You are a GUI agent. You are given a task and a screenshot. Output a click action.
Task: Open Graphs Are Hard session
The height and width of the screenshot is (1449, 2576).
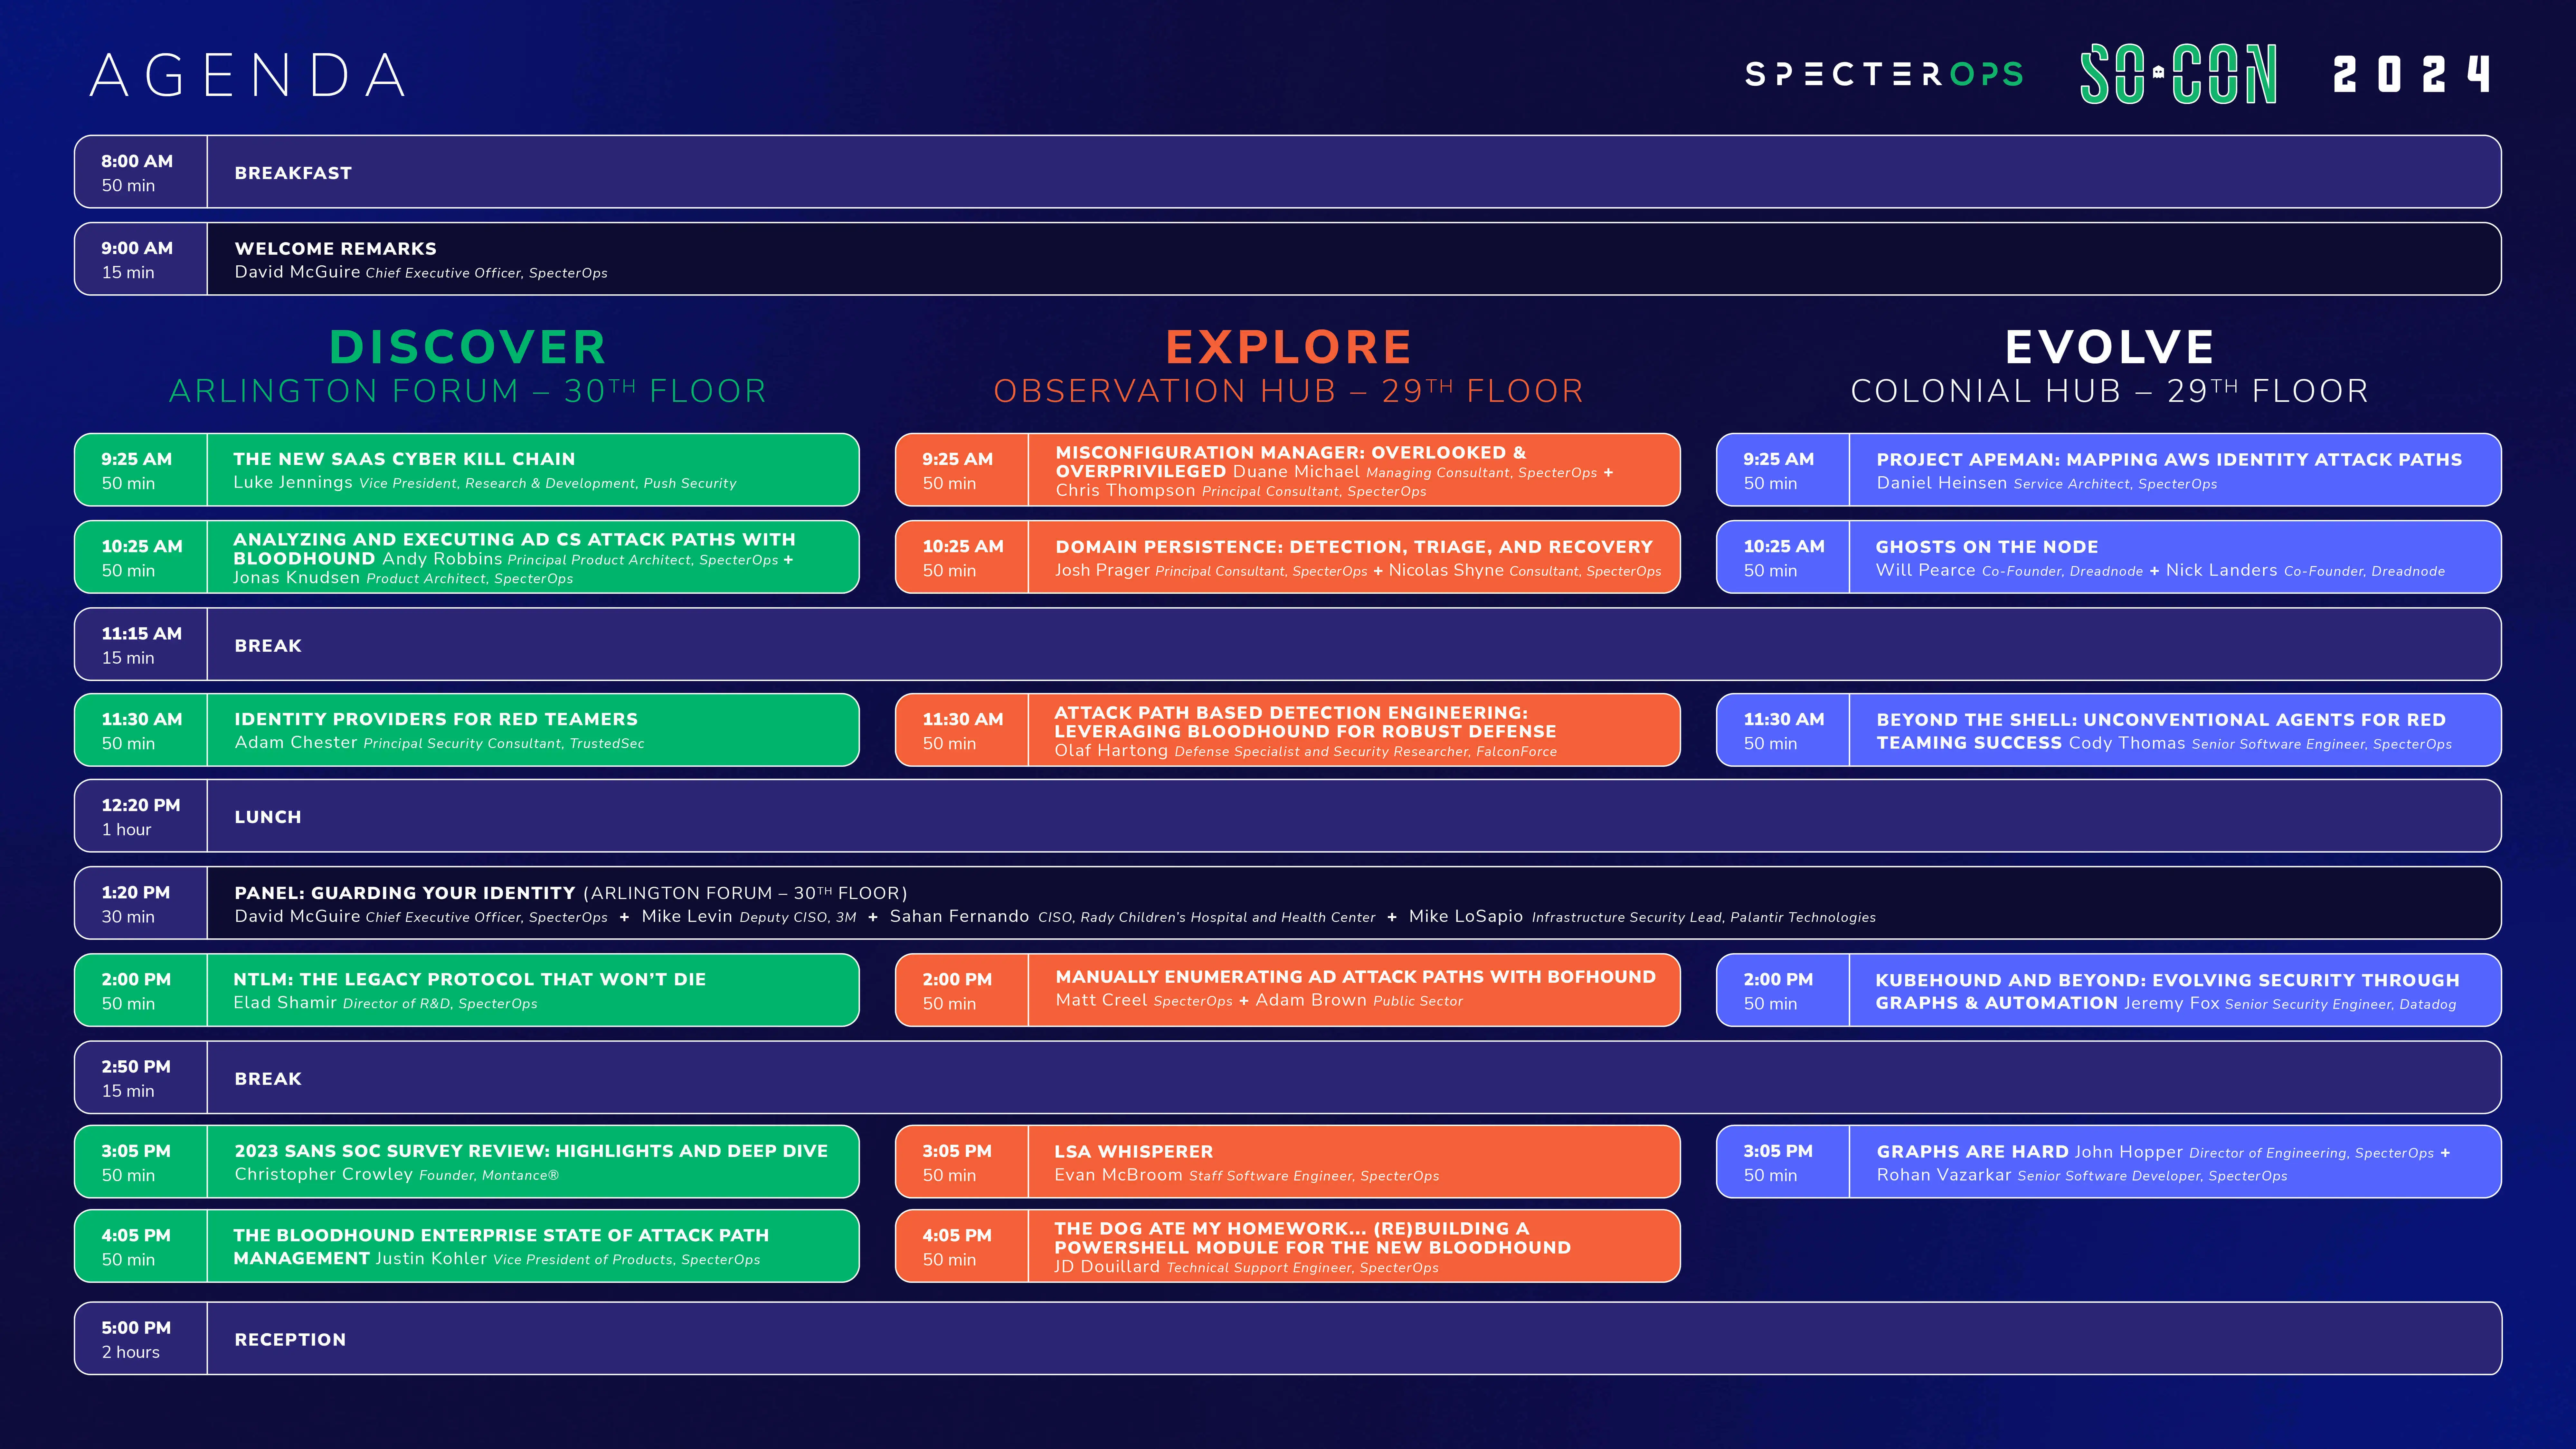click(2109, 1161)
